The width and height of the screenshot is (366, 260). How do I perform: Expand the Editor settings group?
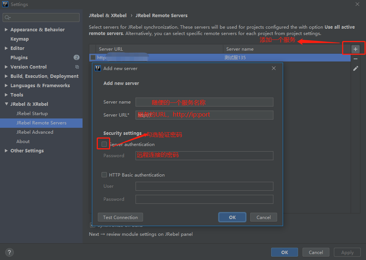coord(6,48)
